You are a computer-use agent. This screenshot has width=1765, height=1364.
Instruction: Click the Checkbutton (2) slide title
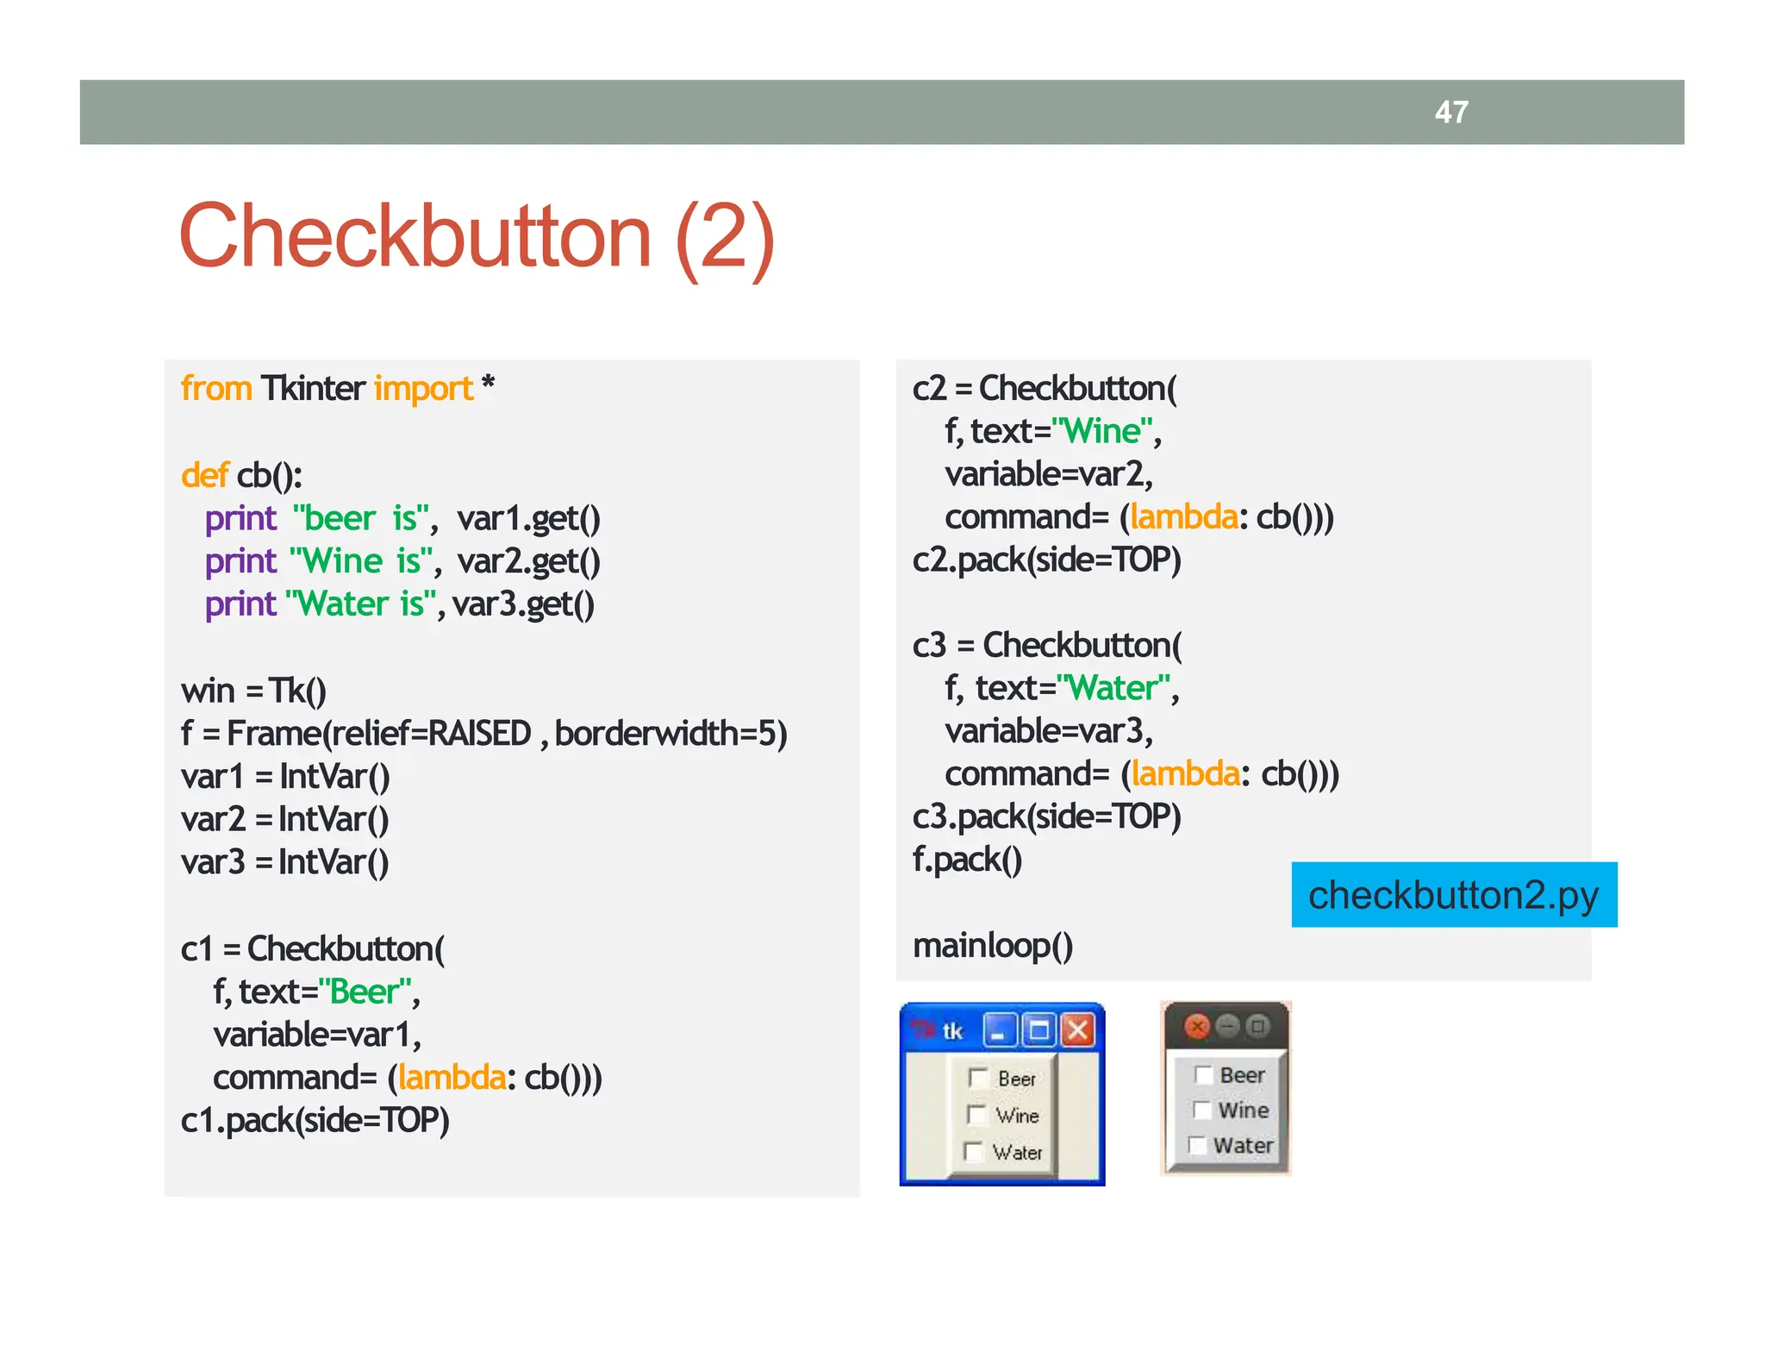(x=477, y=237)
